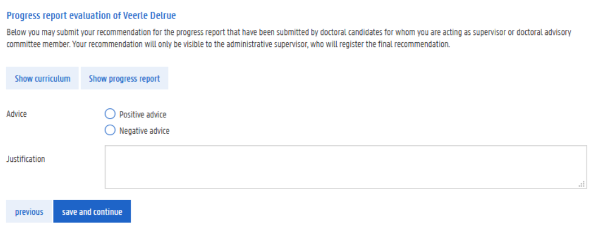The height and width of the screenshot is (238, 598).
Task: Click the Justification textarea resize handle
Action: 582,184
